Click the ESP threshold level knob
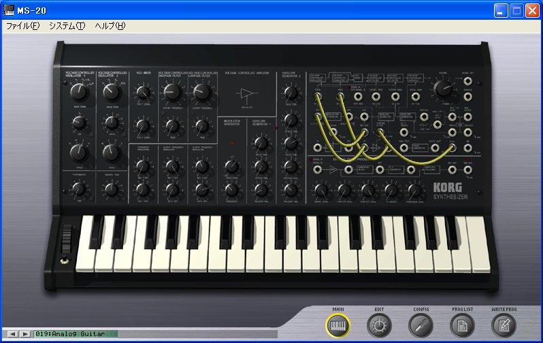 [415, 190]
